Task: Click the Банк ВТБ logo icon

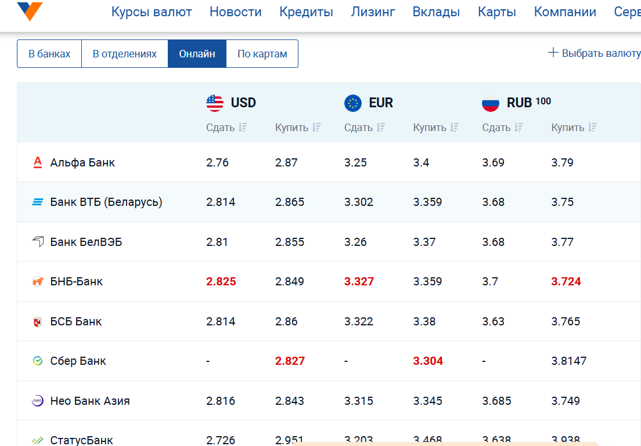Action: click(38, 202)
